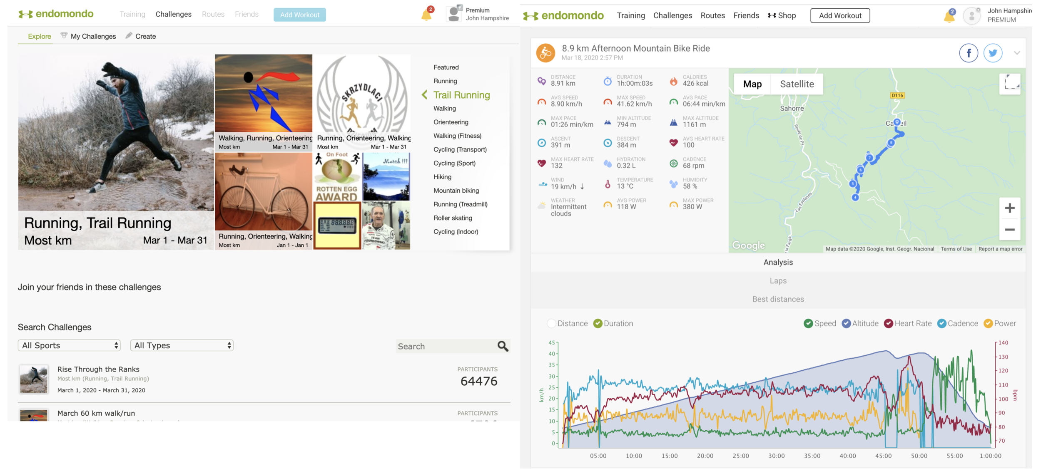Image resolution: width=1041 pixels, height=476 pixels.
Task: Click the green back chevron beside Trail Running
Action: (x=424, y=95)
